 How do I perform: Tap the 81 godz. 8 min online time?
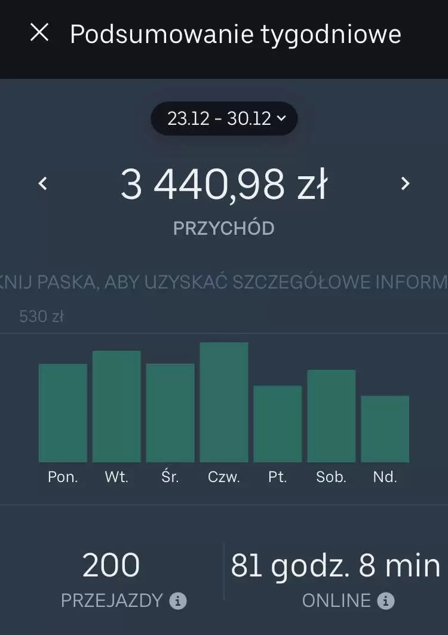pyautogui.click(x=336, y=566)
